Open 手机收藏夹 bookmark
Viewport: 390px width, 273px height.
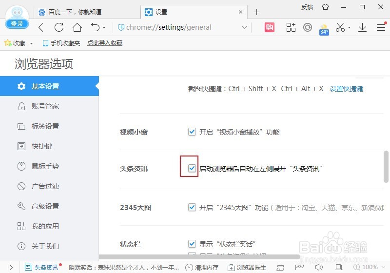tap(61, 43)
